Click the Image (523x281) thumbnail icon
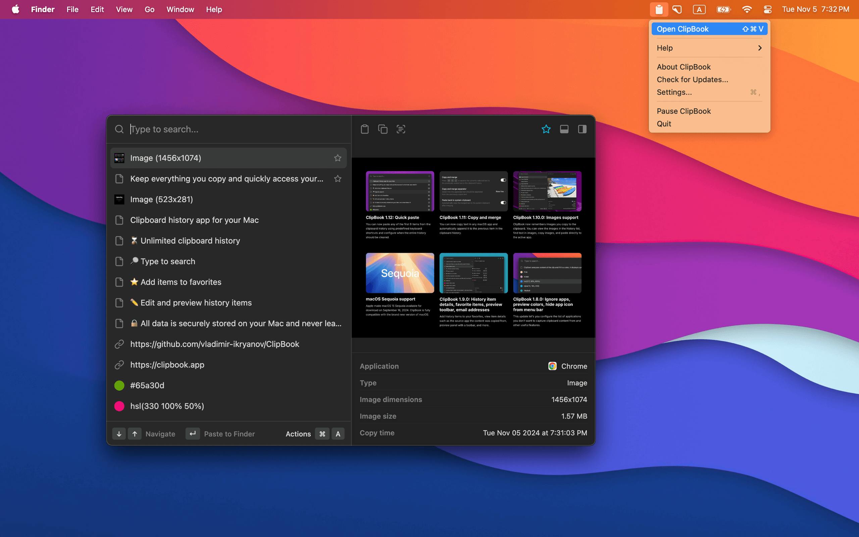 pyautogui.click(x=119, y=199)
